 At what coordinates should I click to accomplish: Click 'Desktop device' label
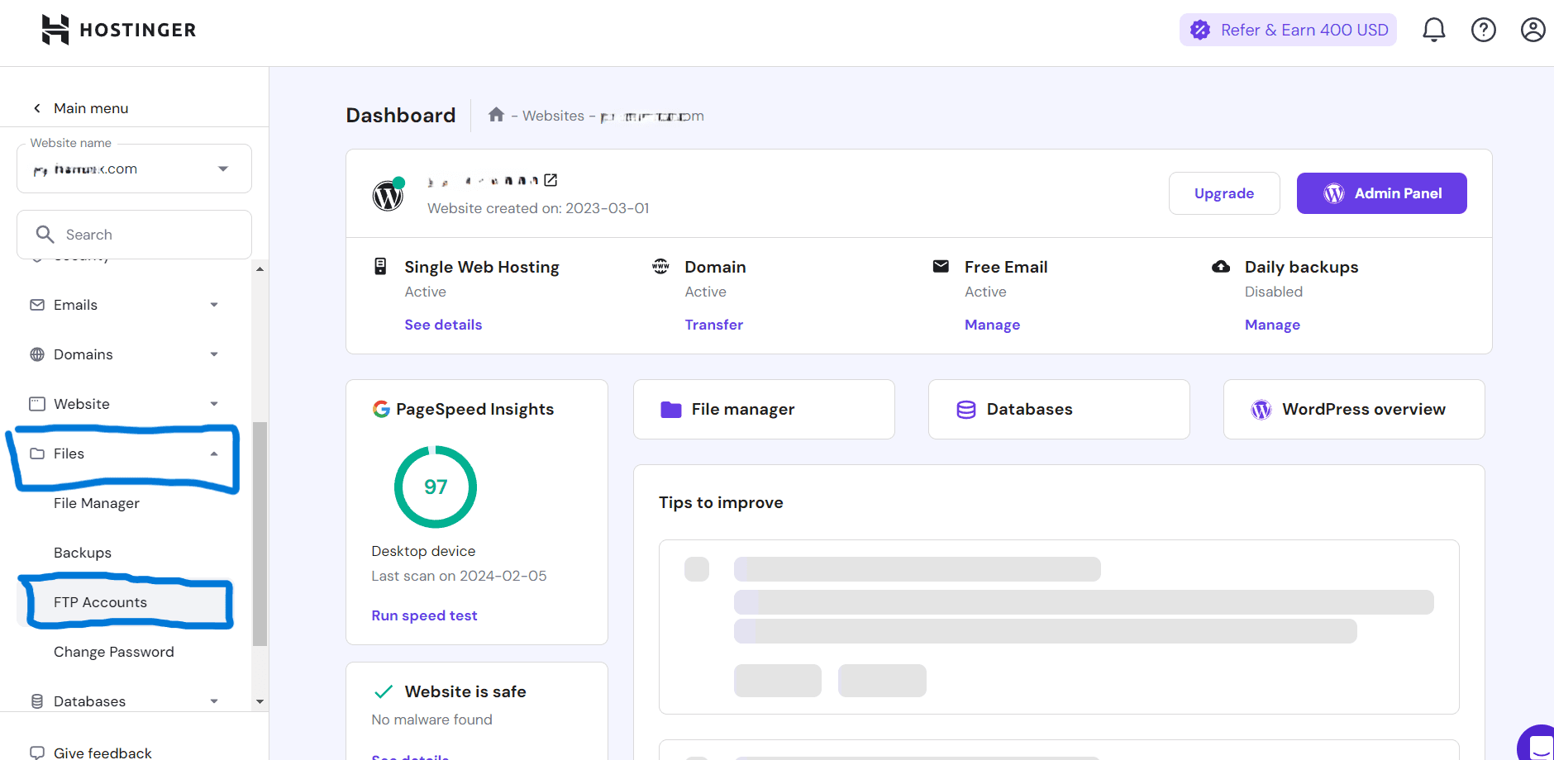coord(423,551)
